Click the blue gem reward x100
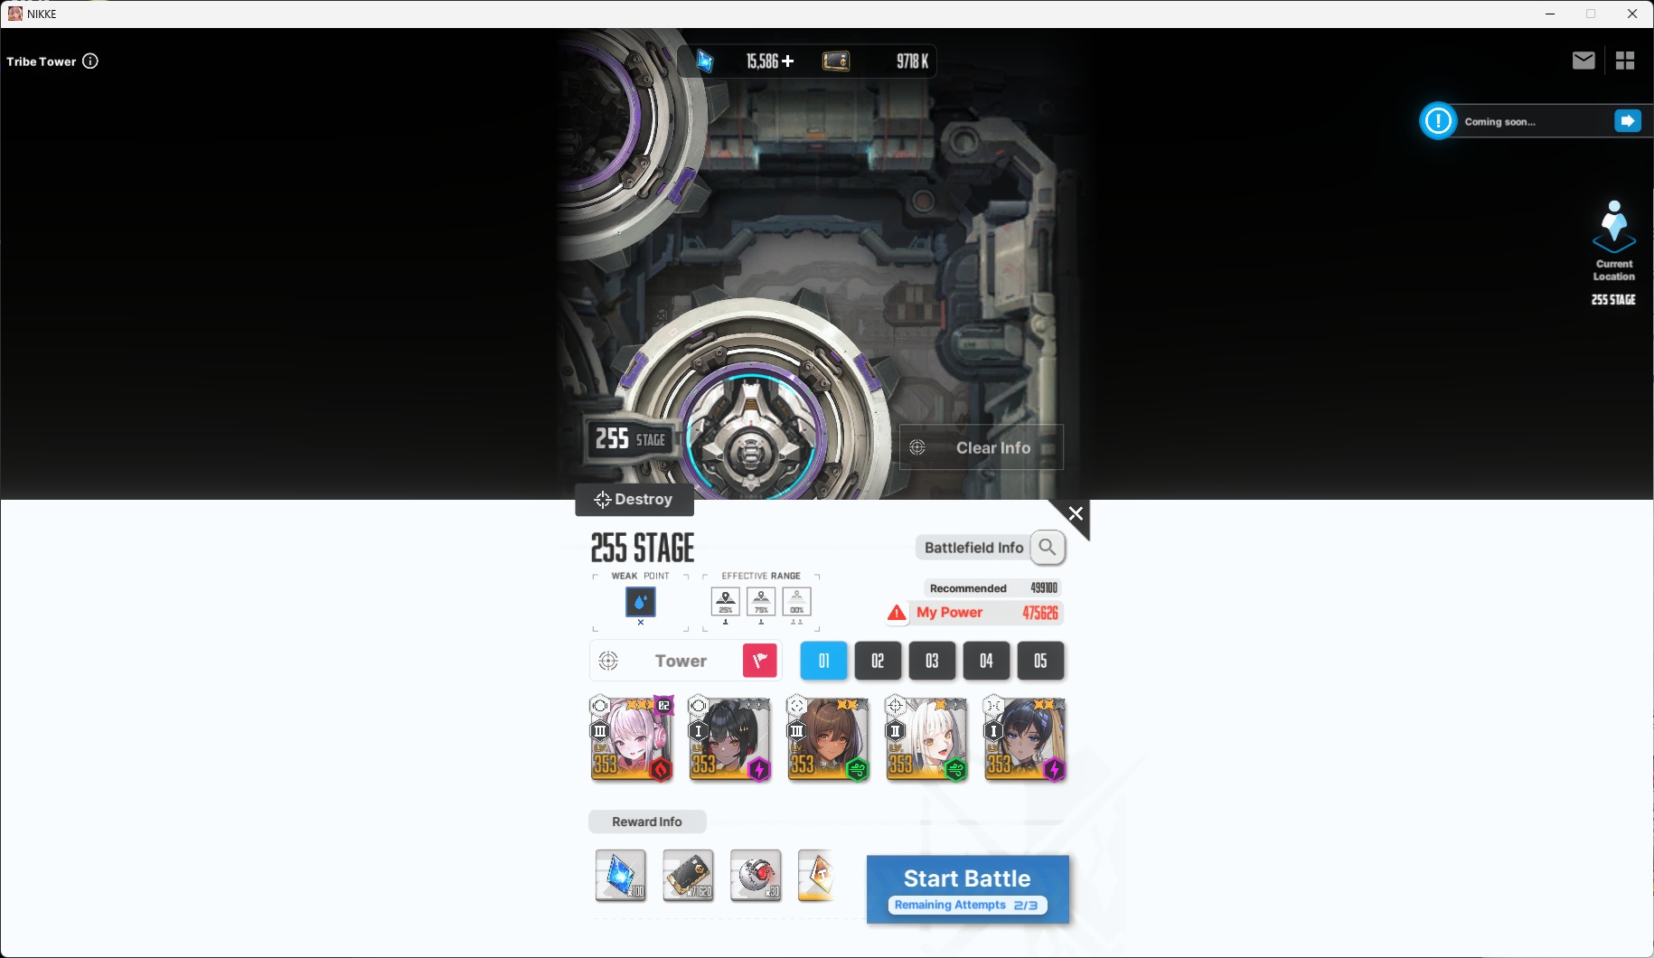This screenshot has height=958, width=1654. 621,875
